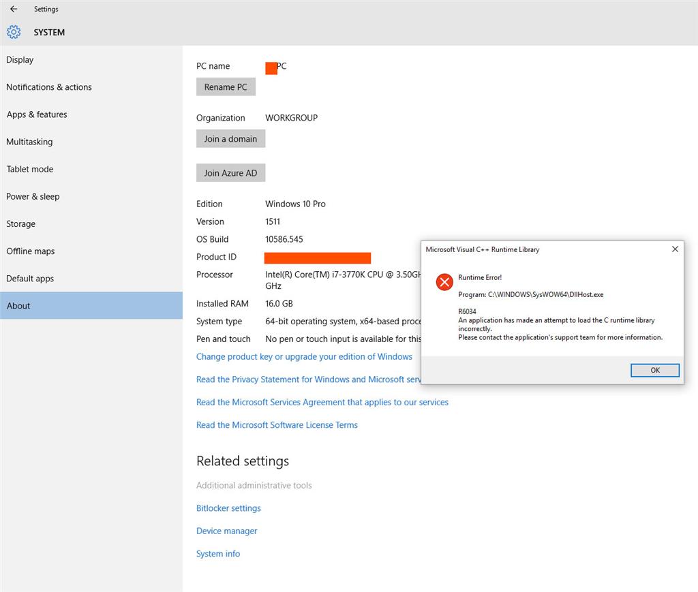The height and width of the screenshot is (592, 698).
Task: Open Apps & features section
Action: click(x=91, y=114)
